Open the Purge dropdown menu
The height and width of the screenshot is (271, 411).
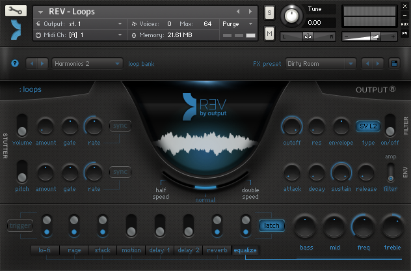(238, 24)
